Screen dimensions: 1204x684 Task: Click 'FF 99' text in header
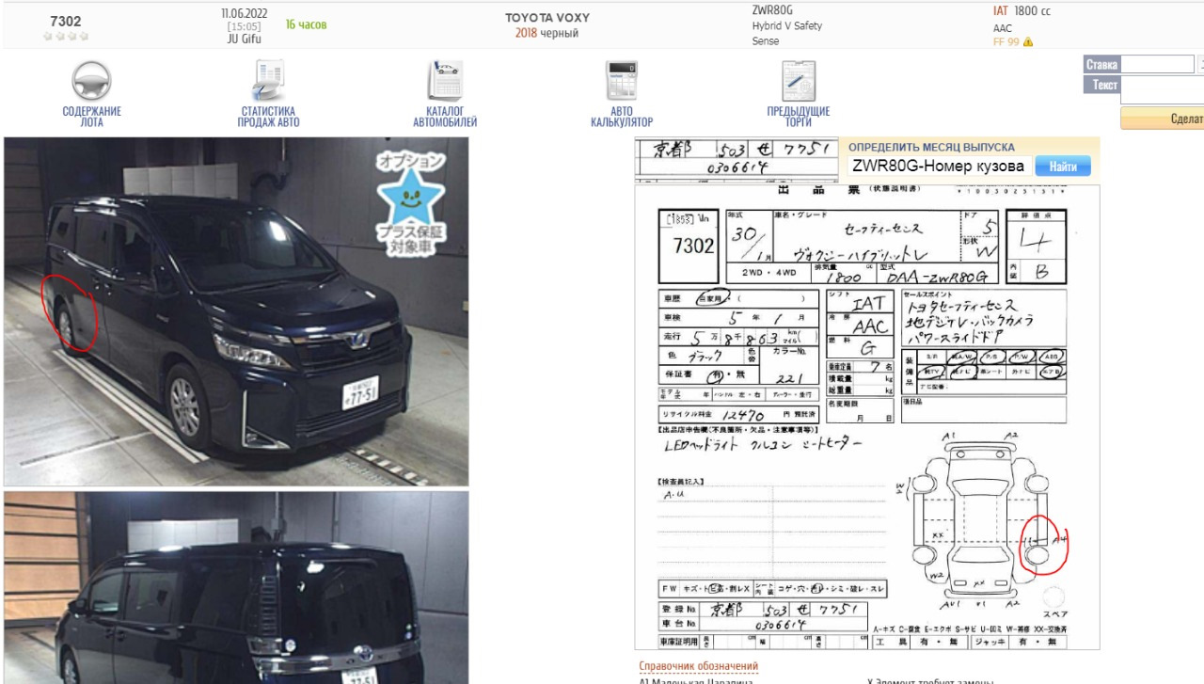(x=1006, y=42)
